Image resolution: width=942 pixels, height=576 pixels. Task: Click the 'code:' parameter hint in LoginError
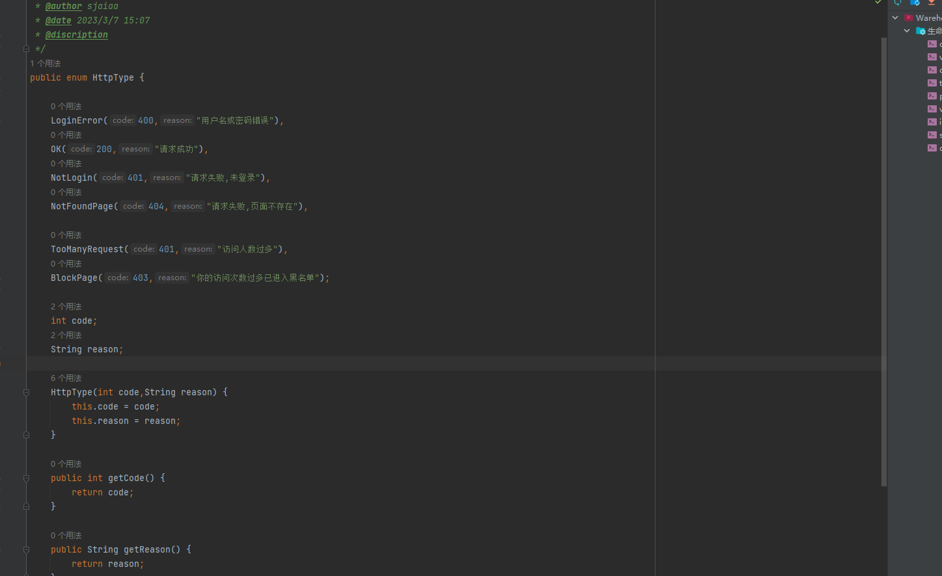point(122,120)
